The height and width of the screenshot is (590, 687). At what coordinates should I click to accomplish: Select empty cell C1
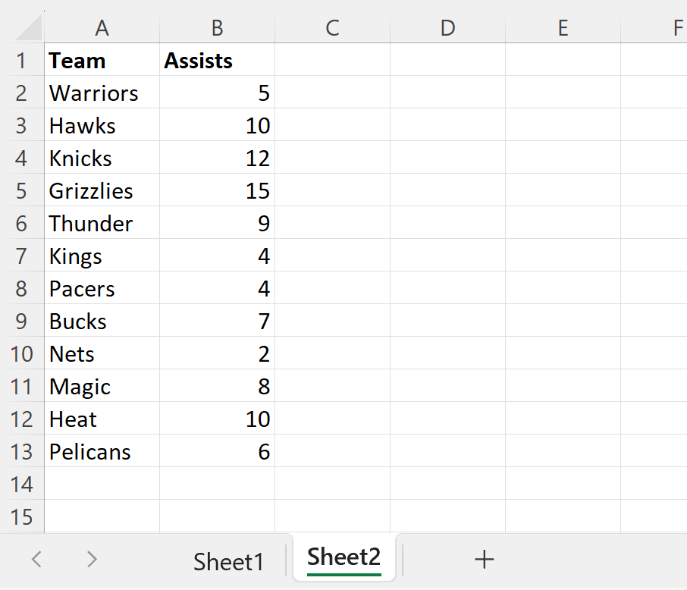[x=332, y=60]
